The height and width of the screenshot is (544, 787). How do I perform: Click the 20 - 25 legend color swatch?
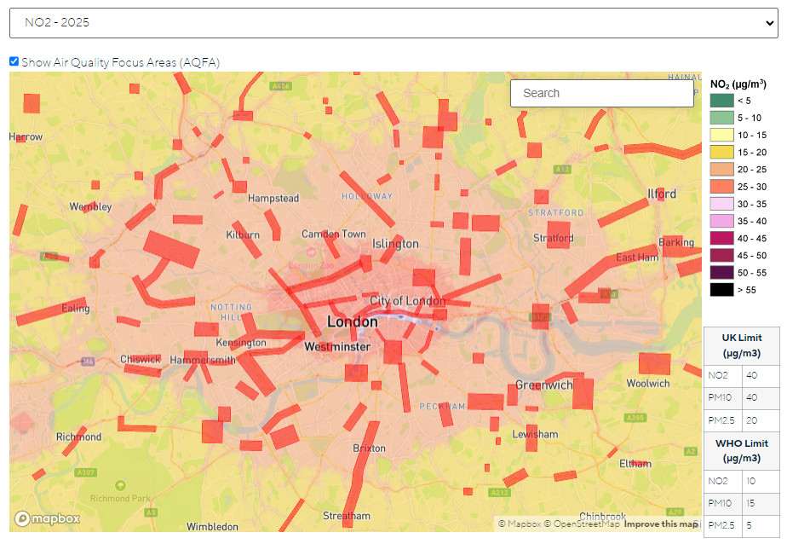pos(721,170)
